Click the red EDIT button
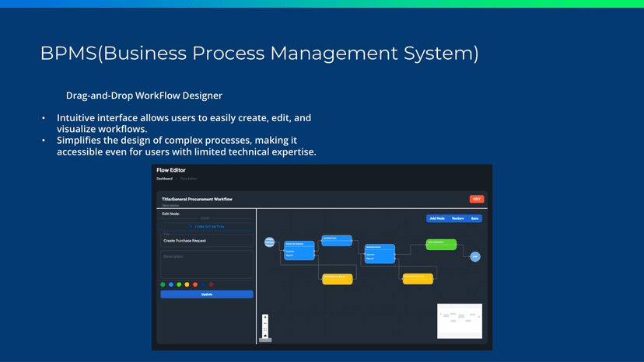 (x=477, y=199)
